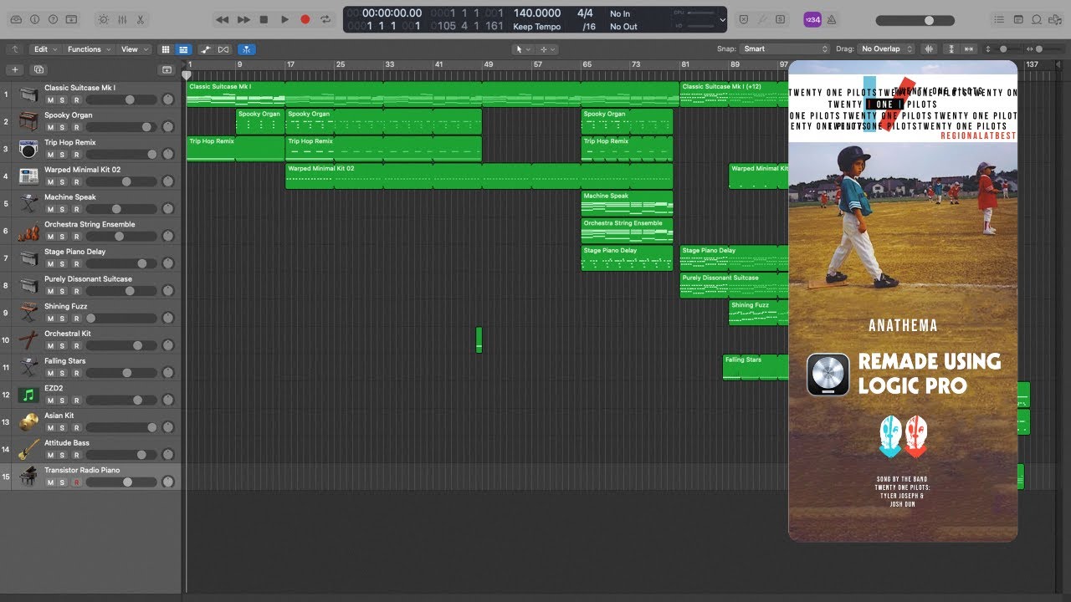Open the View menu in Tracks area
The height and width of the screenshot is (602, 1071).
134,49
